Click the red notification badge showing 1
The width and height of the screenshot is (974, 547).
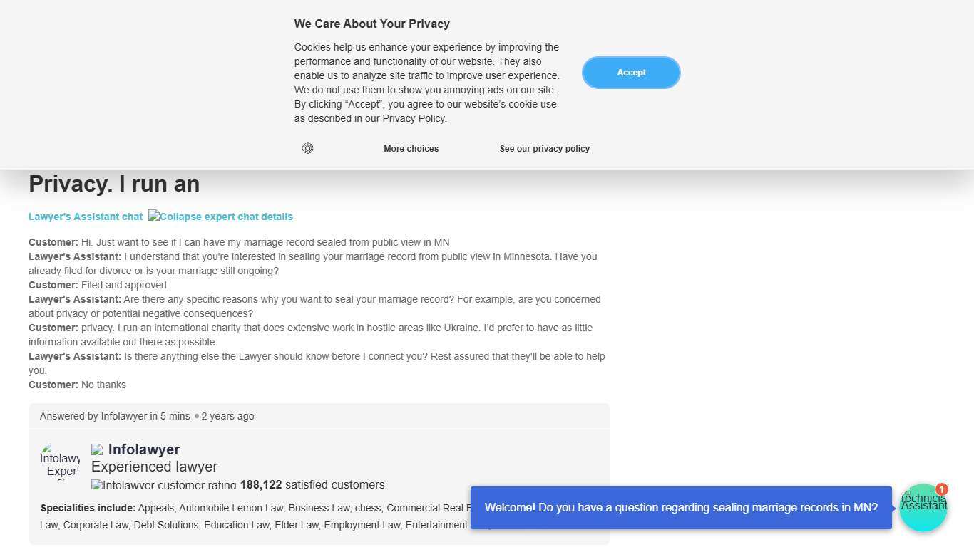point(941,489)
